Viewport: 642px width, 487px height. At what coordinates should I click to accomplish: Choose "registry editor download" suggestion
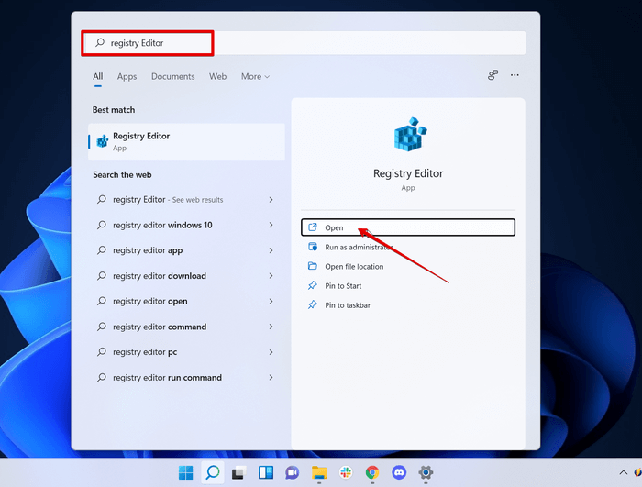coord(160,276)
